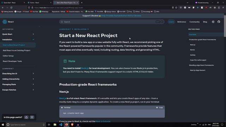This screenshot has width=226, height=127.
Task: Open the Windows Start menu
Action: click(3, 125)
